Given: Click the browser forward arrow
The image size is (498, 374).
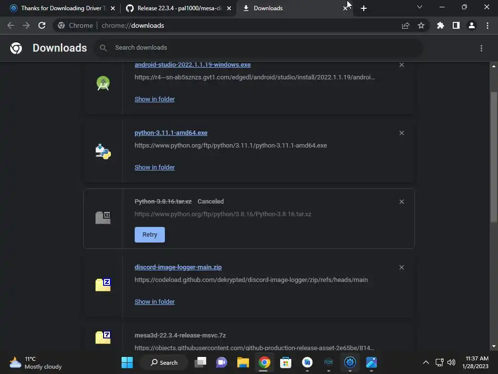Looking at the screenshot, I should click(x=26, y=25).
